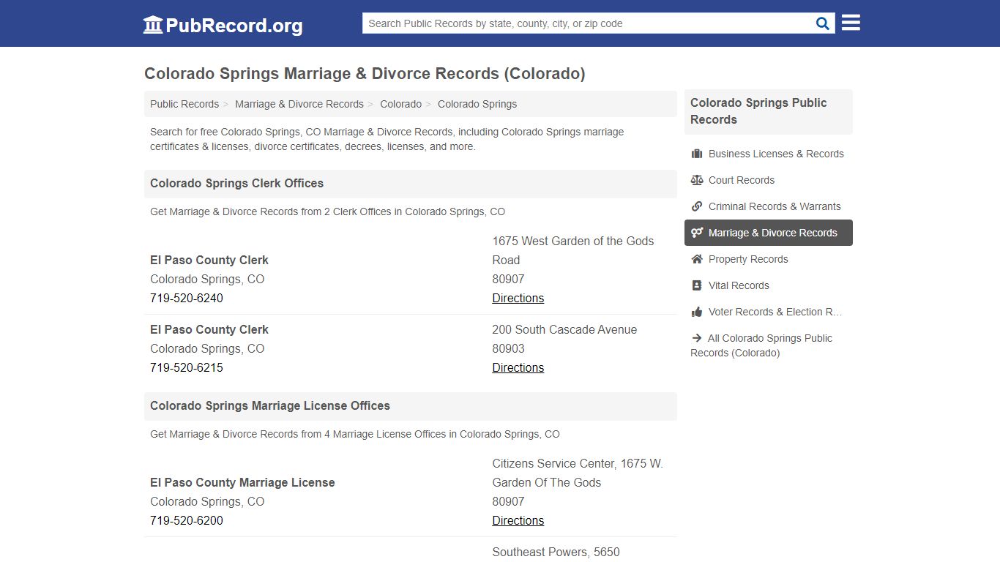
Task: Open Marriage & Divorce Records breadcrumb link
Action: pos(299,104)
